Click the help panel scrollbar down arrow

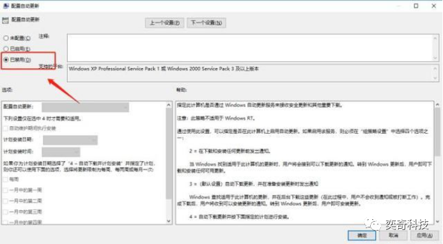437,222
